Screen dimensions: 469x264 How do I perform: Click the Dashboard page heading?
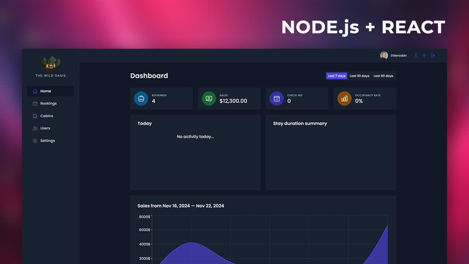click(149, 76)
